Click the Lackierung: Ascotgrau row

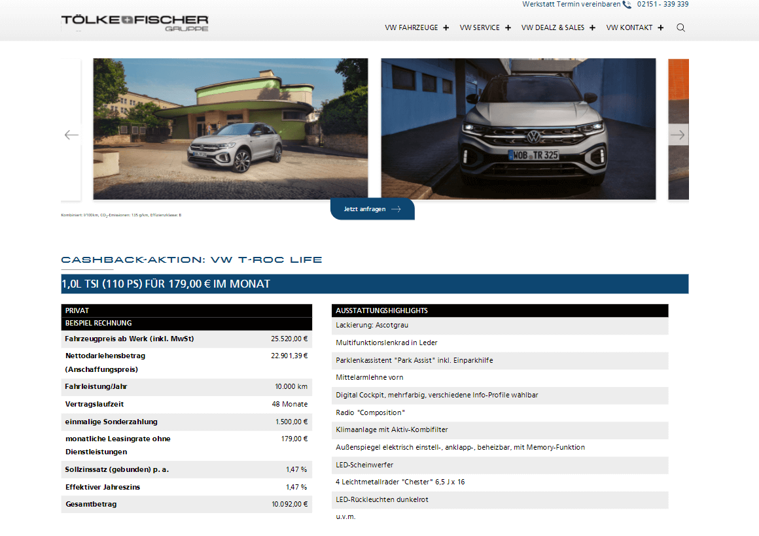[500, 326]
